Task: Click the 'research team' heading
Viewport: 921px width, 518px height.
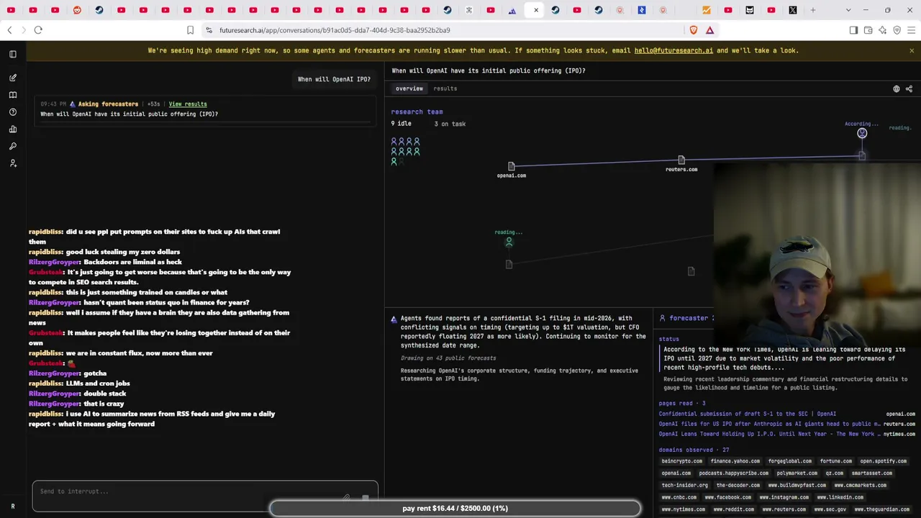Action: (417, 112)
